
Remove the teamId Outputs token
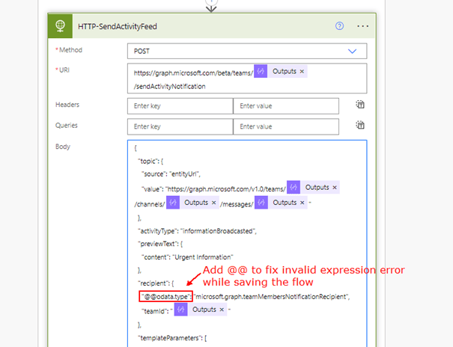(x=222, y=309)
